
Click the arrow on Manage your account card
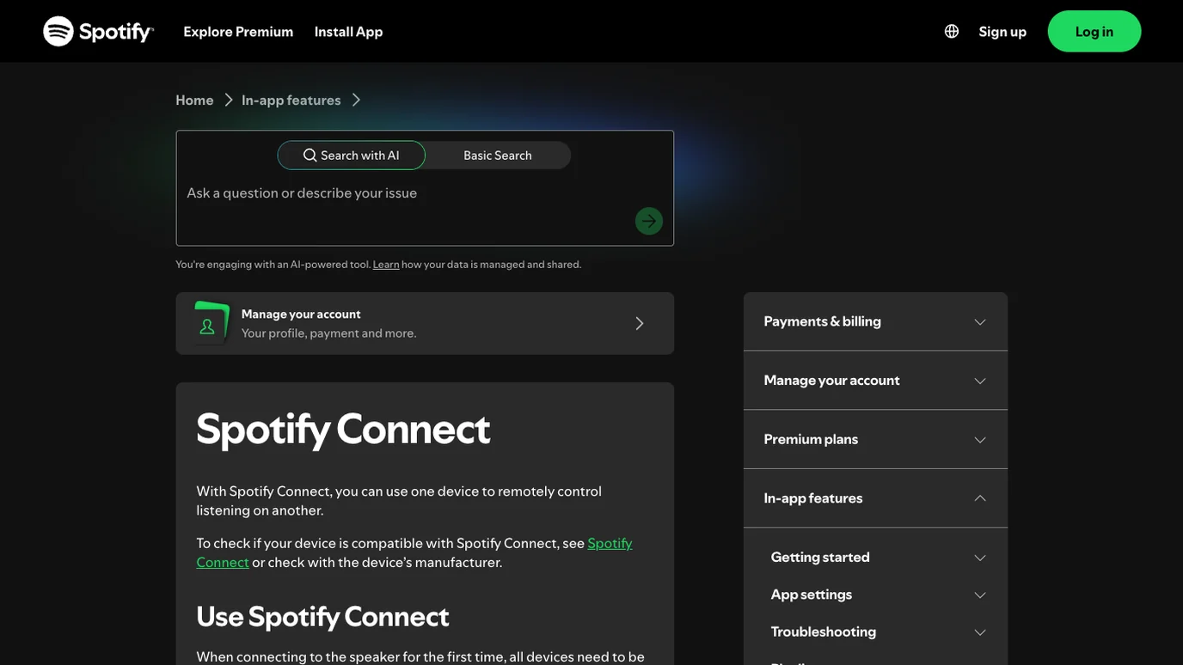point(639,323)
